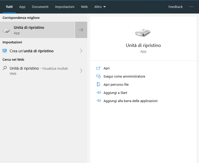Expand the arrow next to Unità di ripristino result
Image resolution: width=199 pixels, height=163 pixels.
(81, 30)
